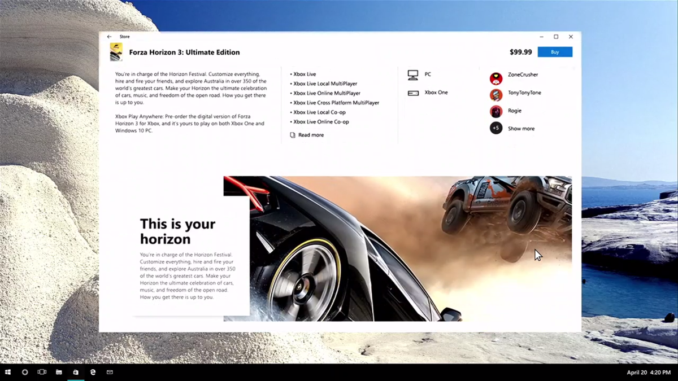Open the Windows Start menu

(8, 373)
